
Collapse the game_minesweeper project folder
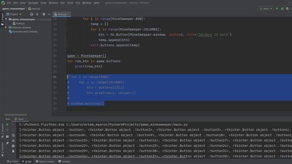point(6,19)
